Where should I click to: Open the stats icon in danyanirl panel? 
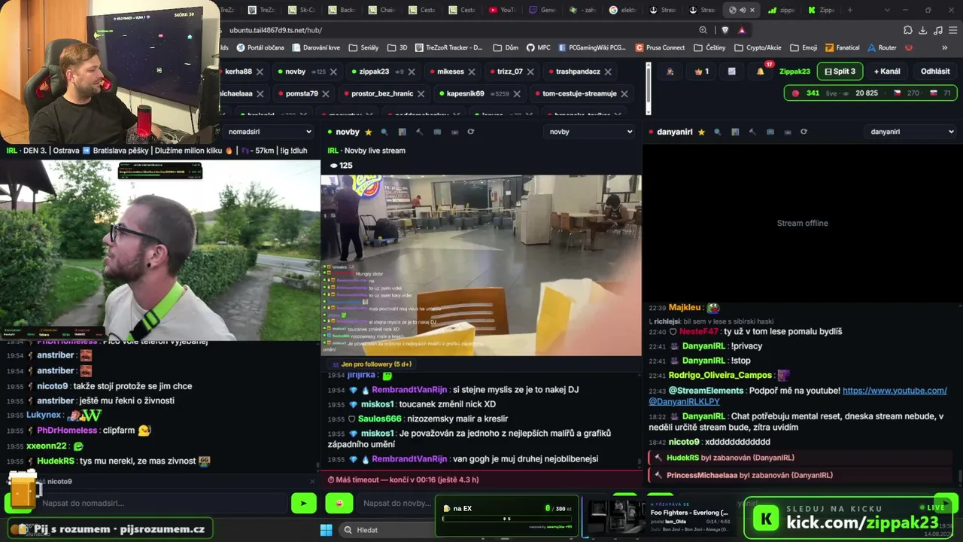(734, 132)
